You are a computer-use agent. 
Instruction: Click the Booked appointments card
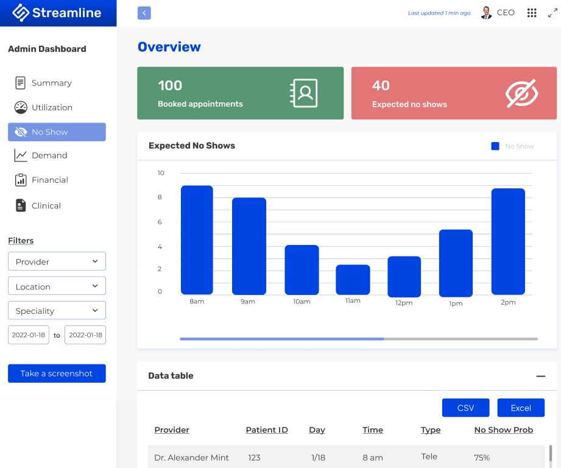[241, 93]
